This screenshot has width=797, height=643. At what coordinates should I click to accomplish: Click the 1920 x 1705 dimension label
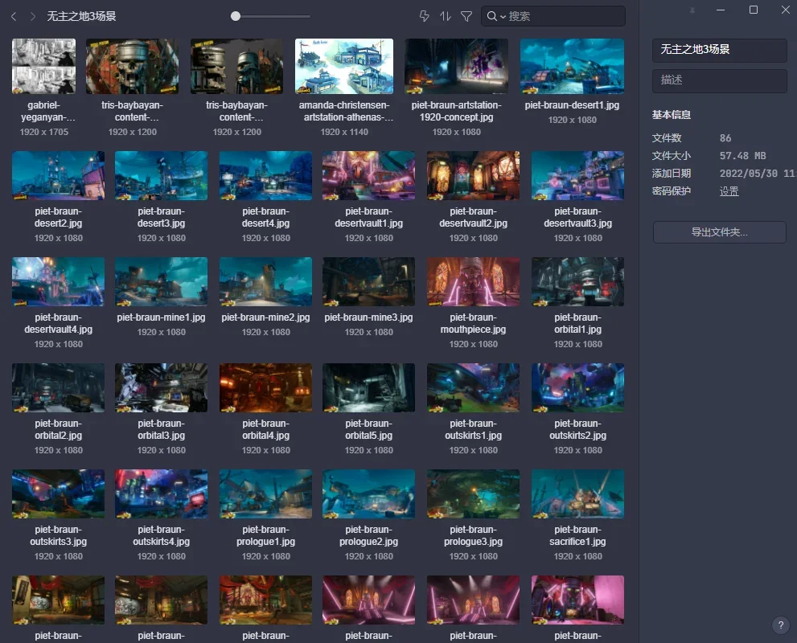pyautogui.click(x=43, y=132)
